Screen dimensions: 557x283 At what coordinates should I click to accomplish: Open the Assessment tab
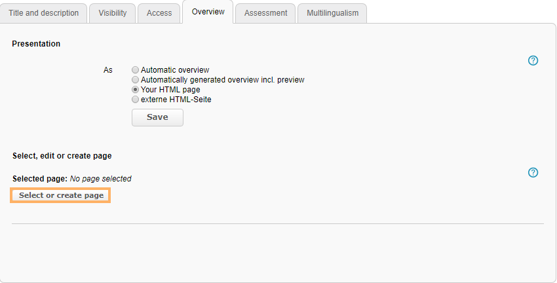tap(265, 13)
